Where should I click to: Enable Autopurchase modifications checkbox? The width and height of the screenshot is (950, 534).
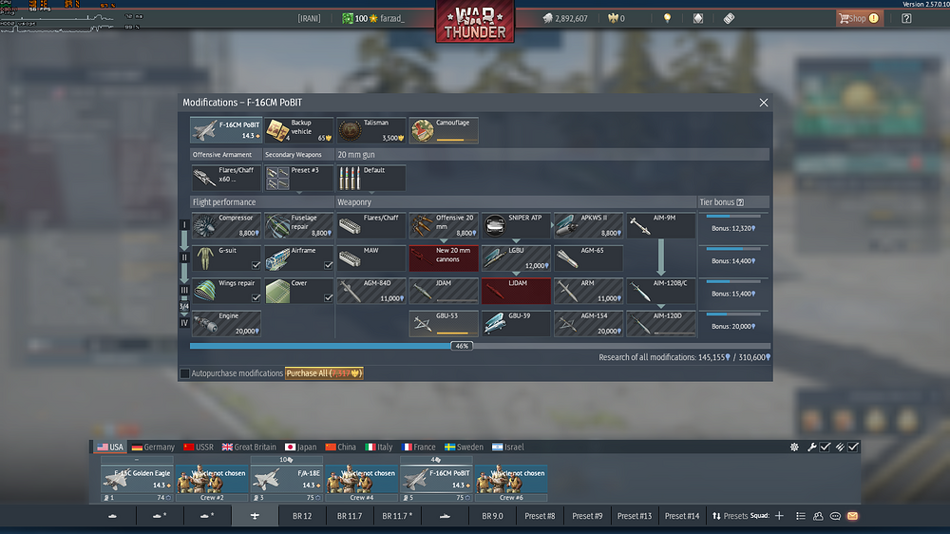tap(185, 373)
